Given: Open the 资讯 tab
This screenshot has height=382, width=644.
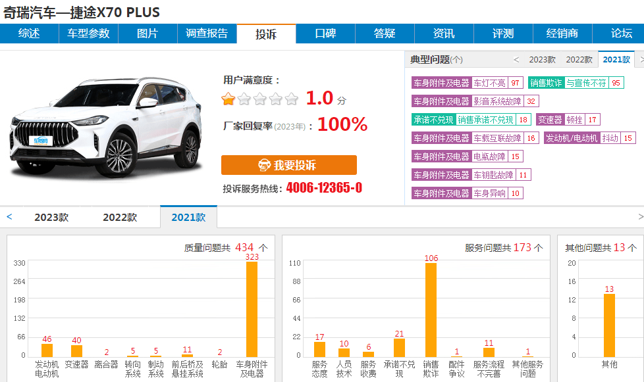Looking at the screenshot, I should pyautogui.click(x=444, y=34).
